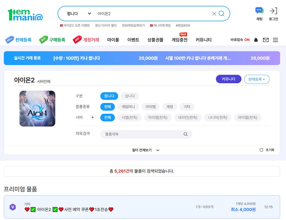The width and height of the screenshot is (286, 220).
Task: Open 원신 다이아 할인 link
Action: click(106, 25)
